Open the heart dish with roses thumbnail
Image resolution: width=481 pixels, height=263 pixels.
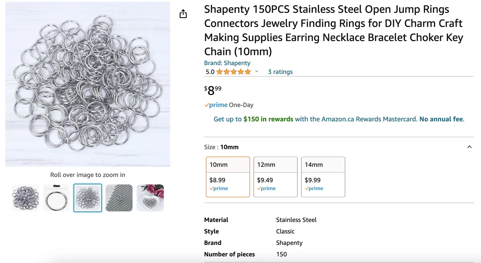point(150,198)
